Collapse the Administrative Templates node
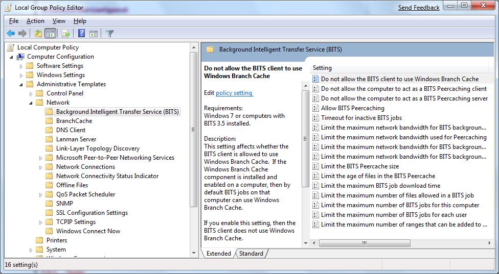499x274 pixels. tap(21, 85)
